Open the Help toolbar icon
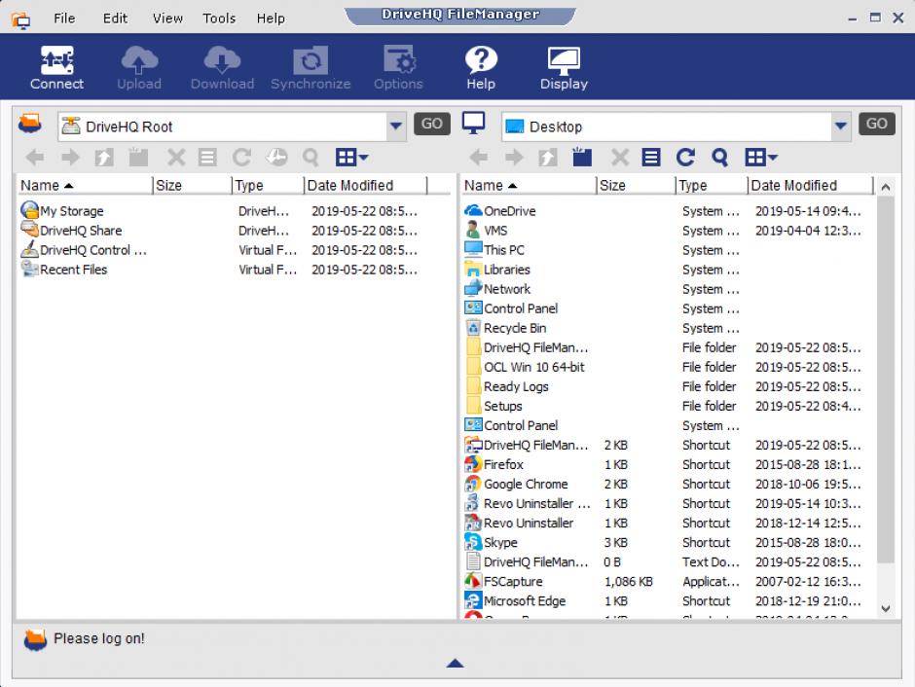Screen dimensions: 915x687 coord(480,68)
